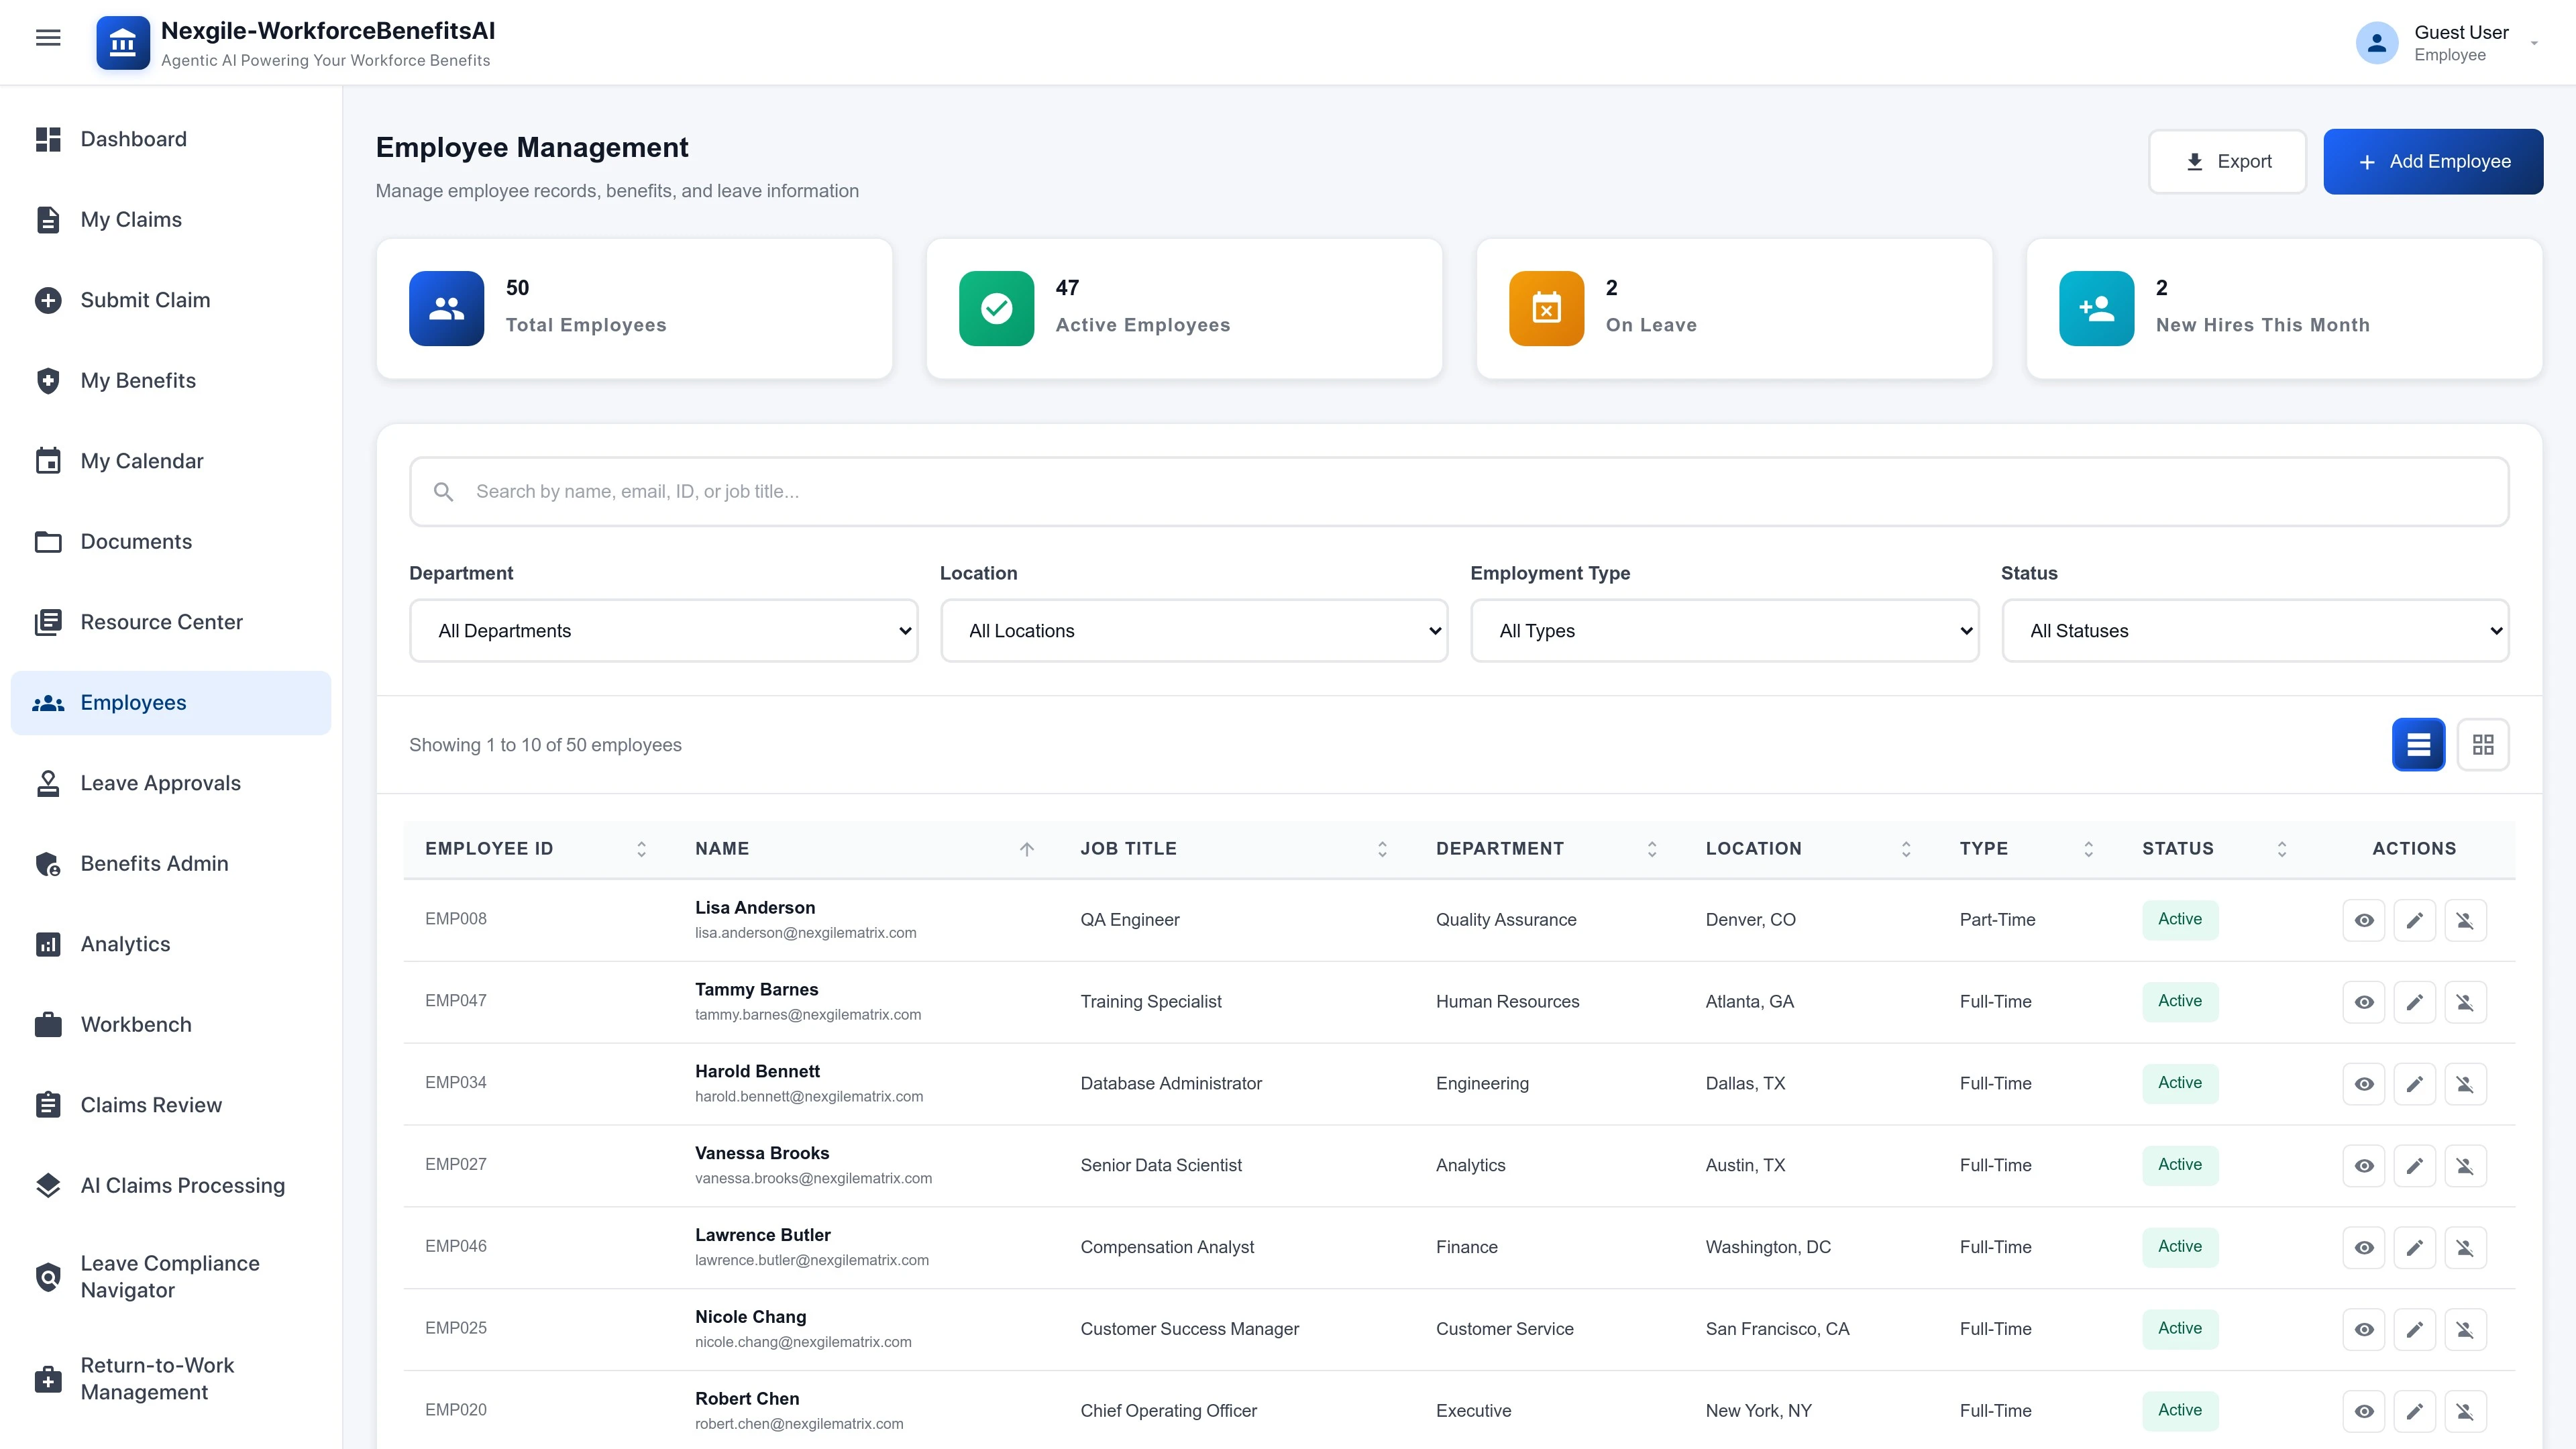This screenshot has width=2576, height=1449.
Task: Navigate to the Employees section
Action: click(x=133, y=702)
